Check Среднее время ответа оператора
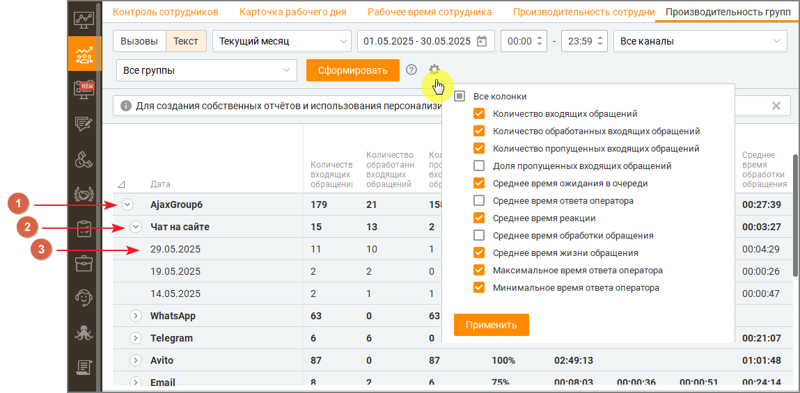This screenshot has height=393, width=800. [478, 200]
